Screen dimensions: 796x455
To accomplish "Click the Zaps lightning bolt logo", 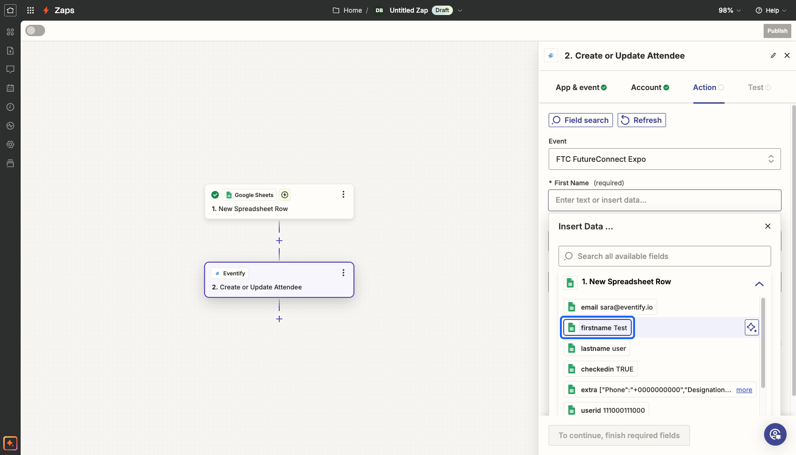I will 46,10.
